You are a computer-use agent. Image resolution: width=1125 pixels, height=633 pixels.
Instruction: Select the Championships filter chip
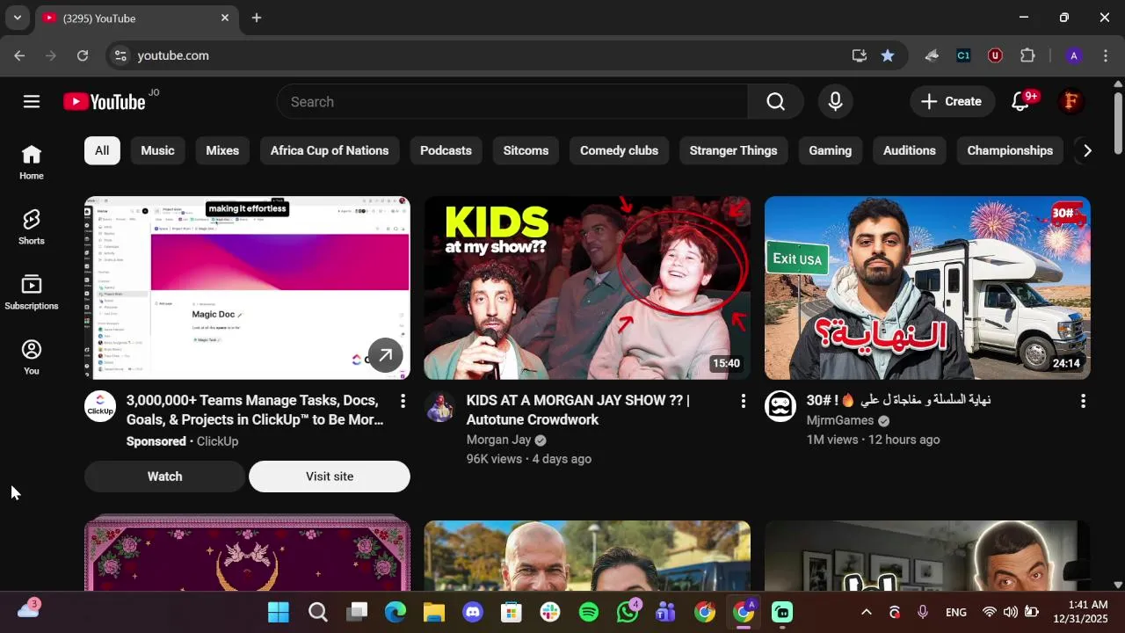tap(1010, 150)
